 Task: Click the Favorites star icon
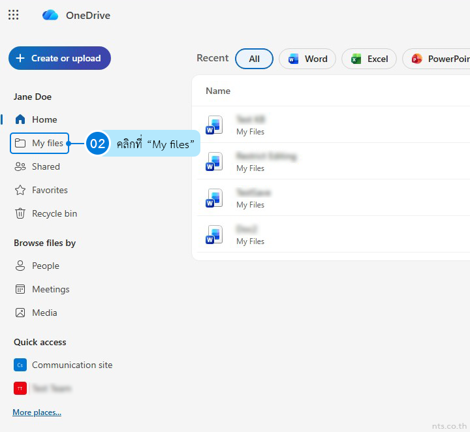(20, 190)
